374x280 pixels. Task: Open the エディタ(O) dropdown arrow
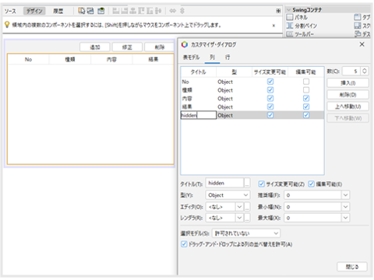click(239, 207)
